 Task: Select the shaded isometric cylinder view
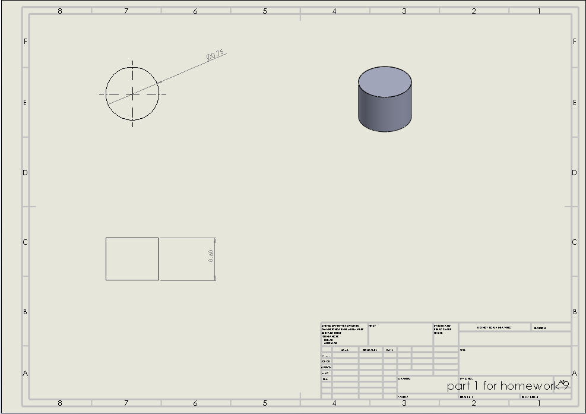(385, 100)
